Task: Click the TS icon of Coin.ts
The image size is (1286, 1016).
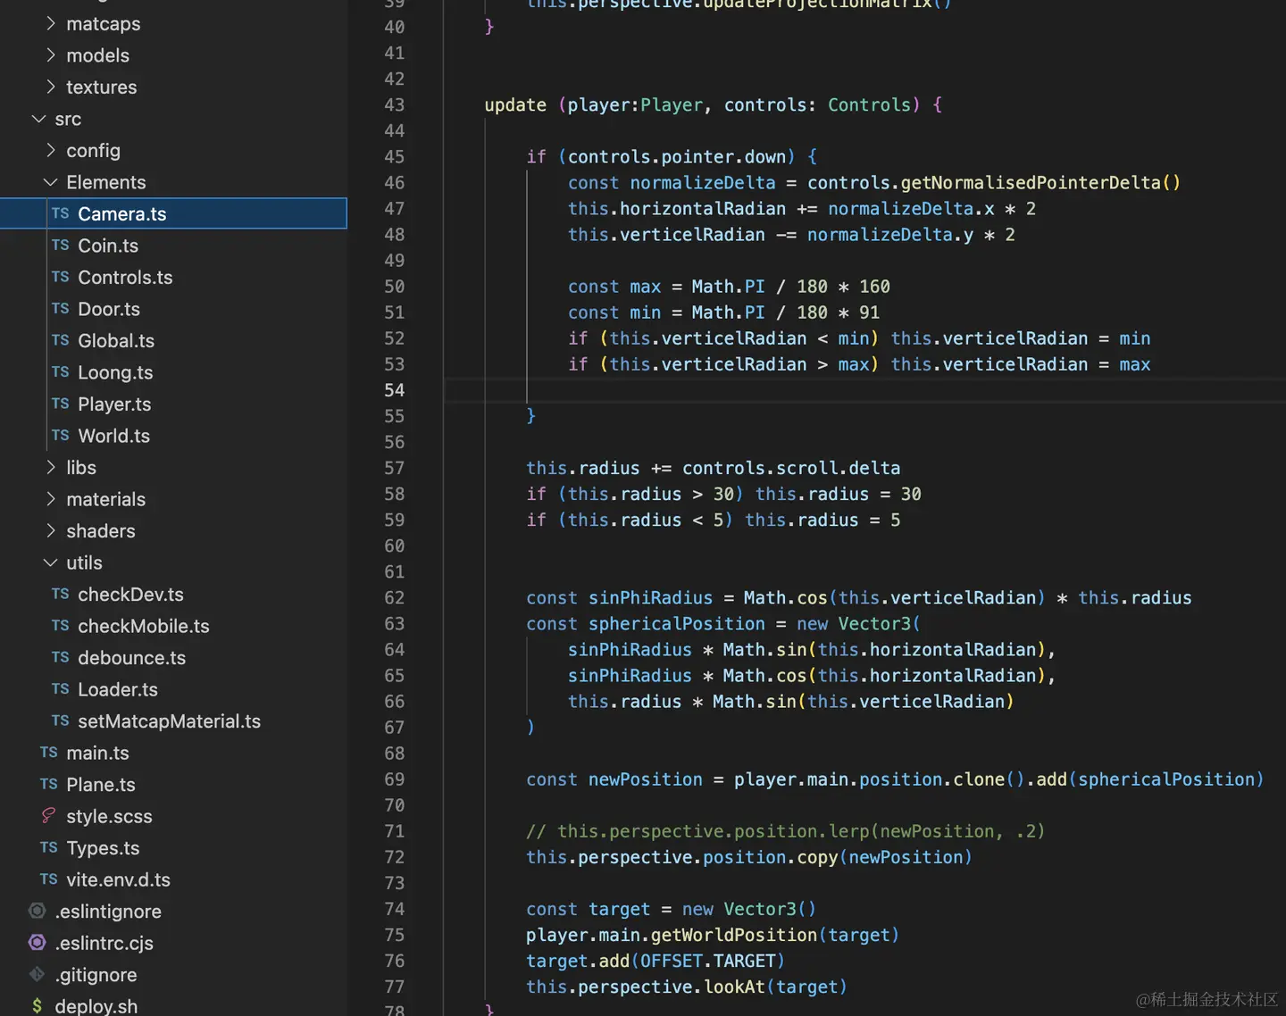Action: pyautogui.click(x=60, y=246)
